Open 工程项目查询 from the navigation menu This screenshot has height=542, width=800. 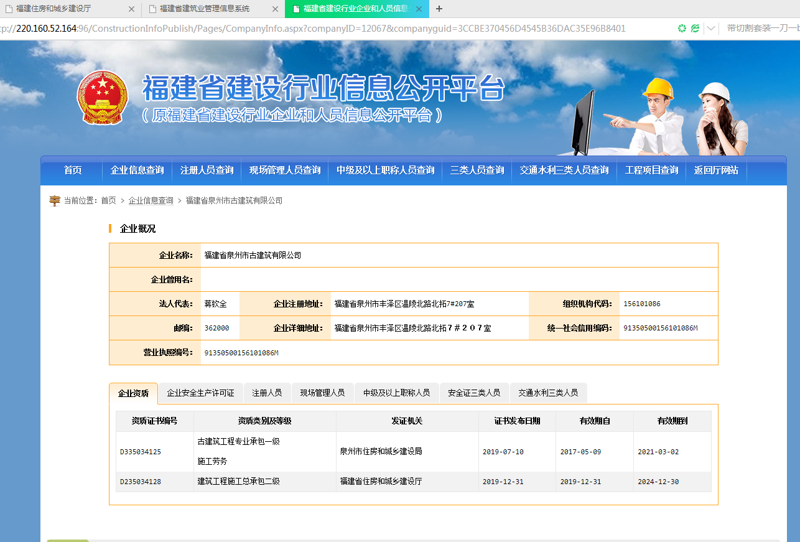[x=651, y=169]
